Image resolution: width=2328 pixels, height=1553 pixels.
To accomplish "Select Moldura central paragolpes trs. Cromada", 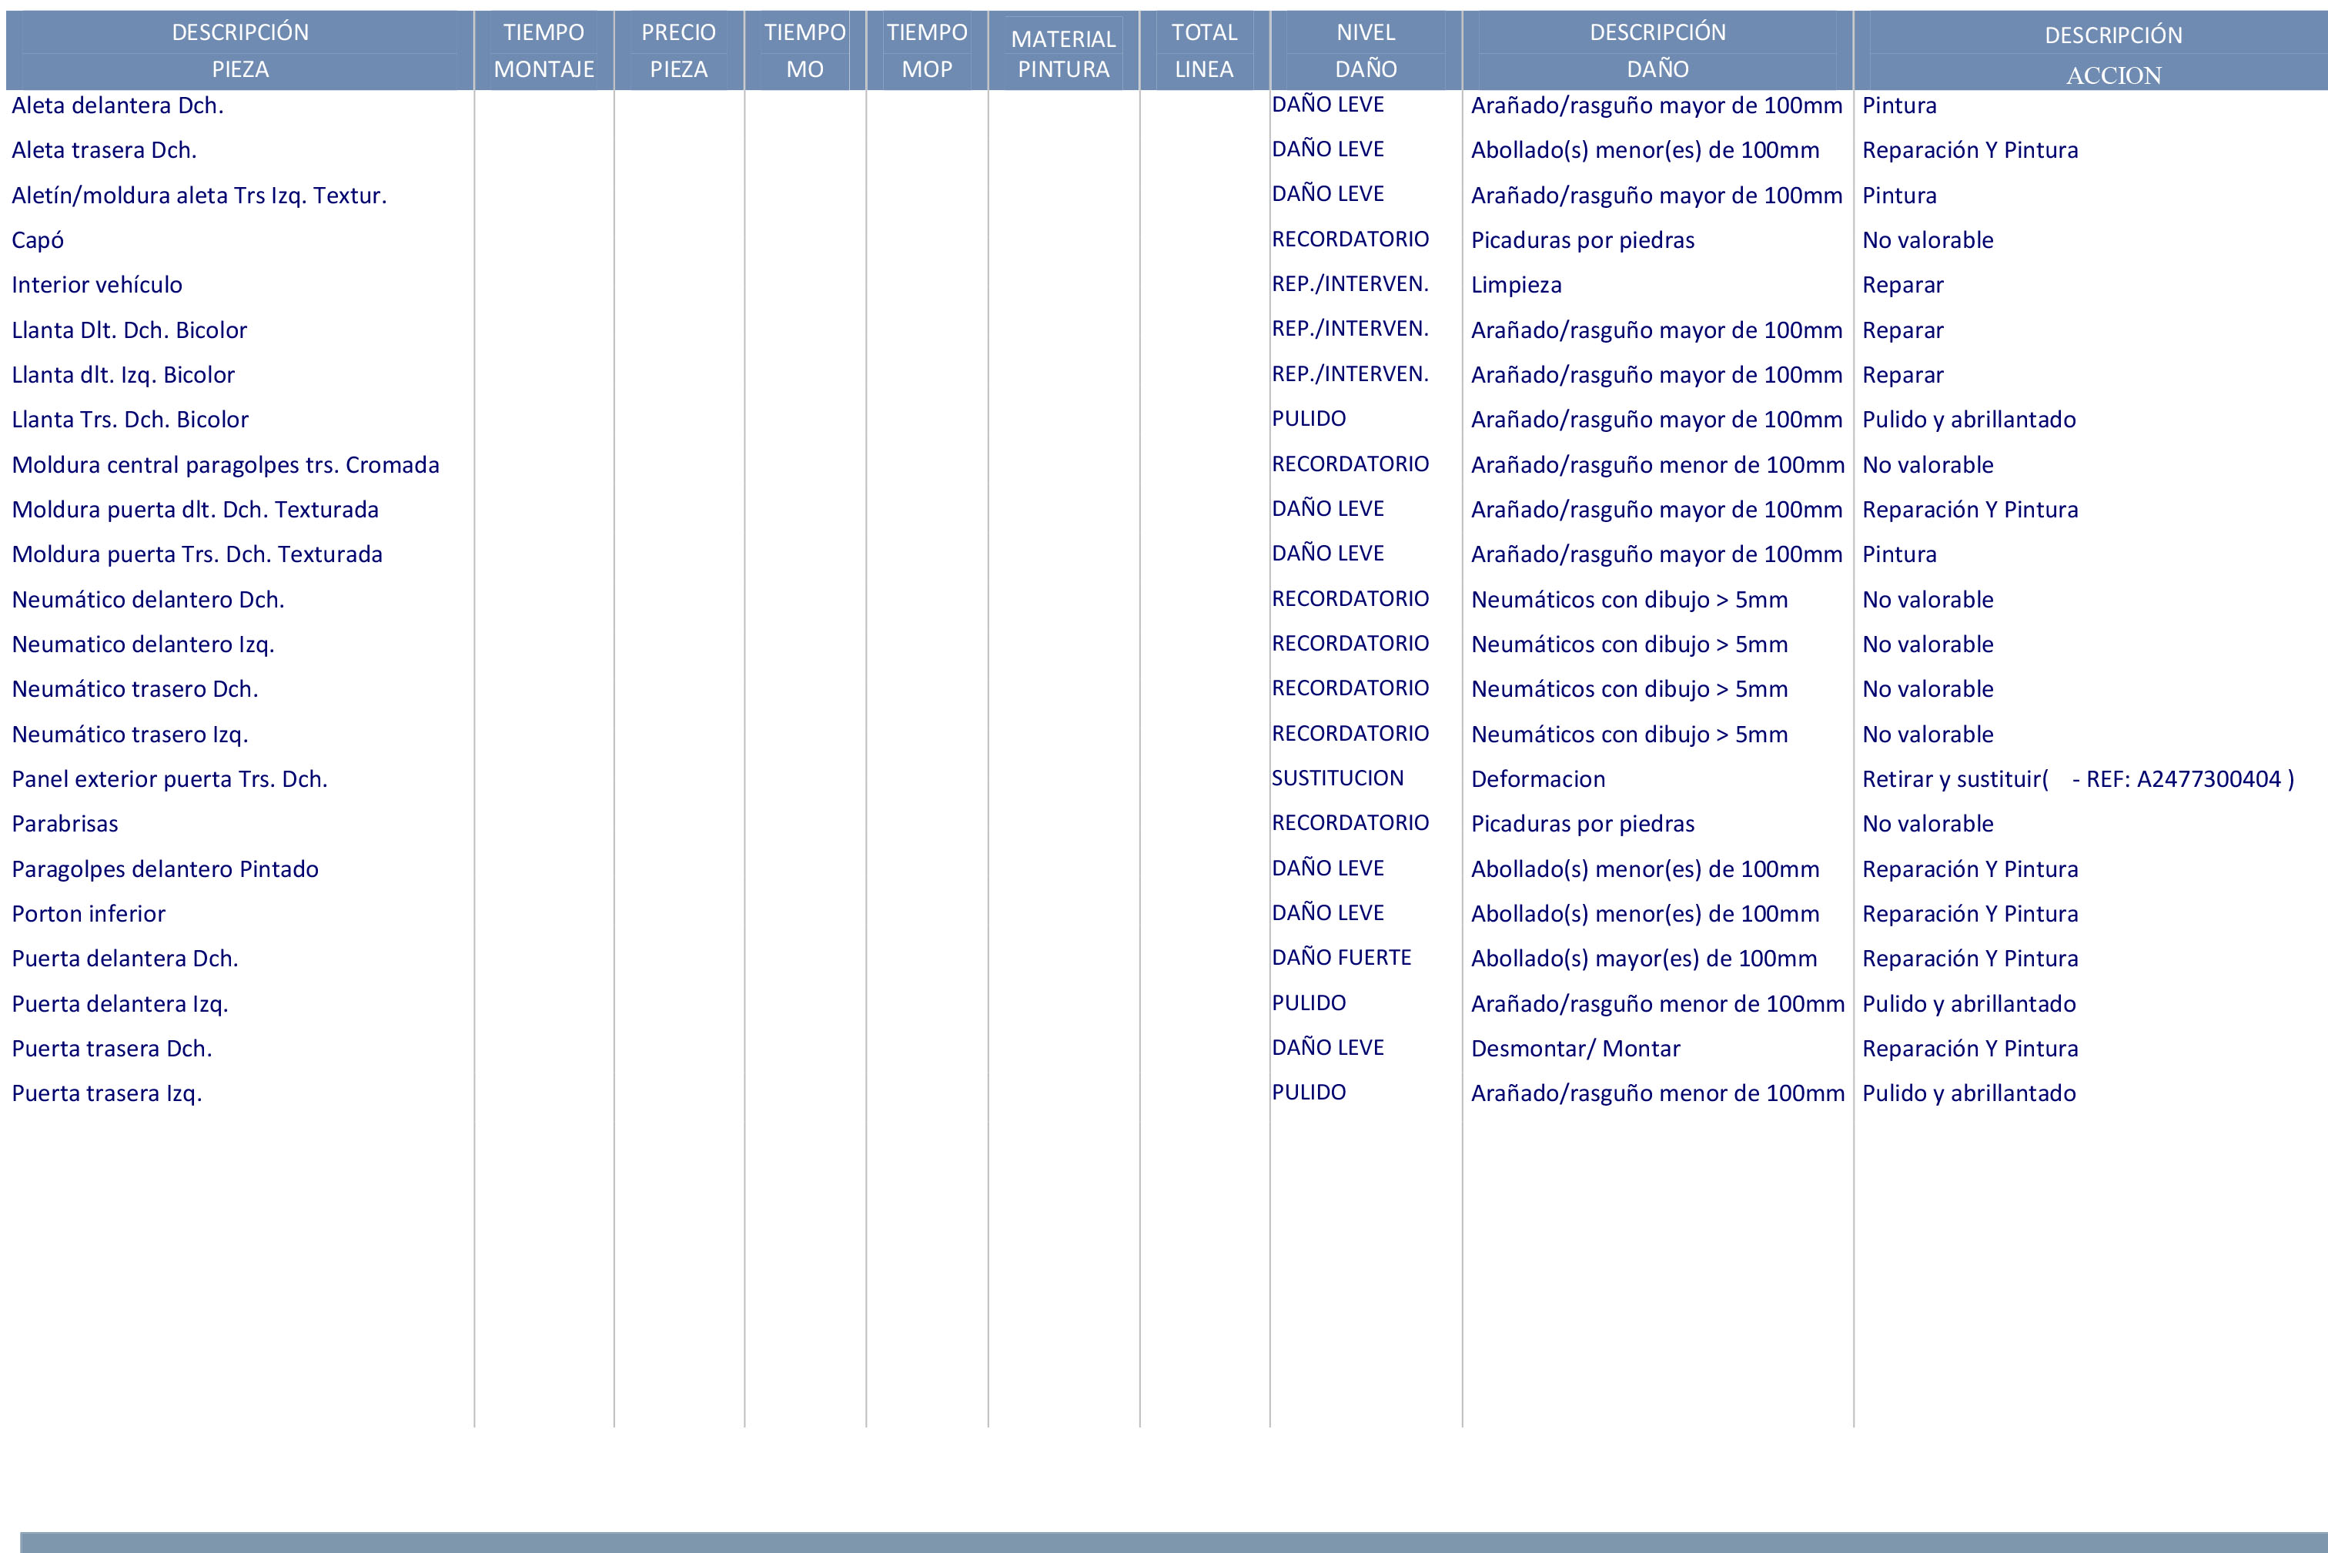I will [225, 466].
